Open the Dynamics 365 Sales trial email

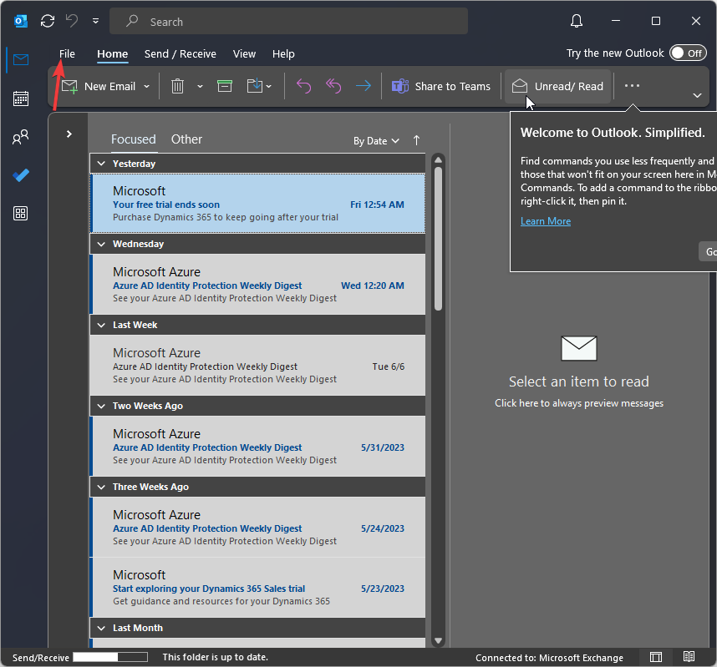pyautogui.click(x=258, y=587)
